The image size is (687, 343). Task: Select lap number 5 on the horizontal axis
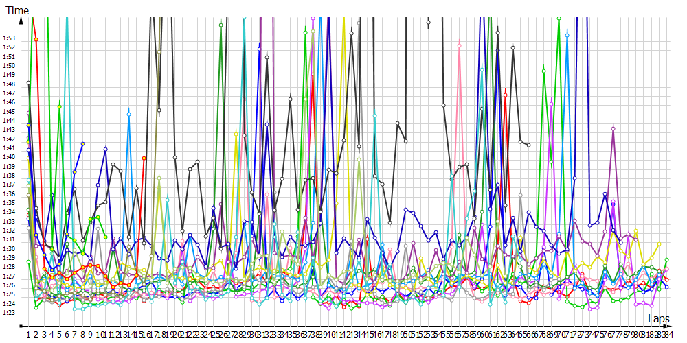pos(60,334)
